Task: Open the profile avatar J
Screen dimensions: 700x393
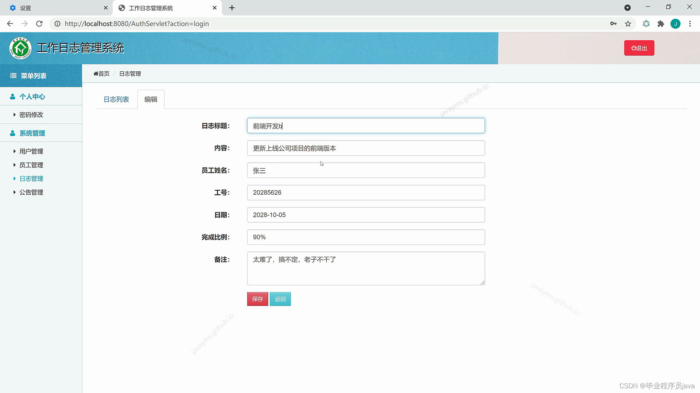Action: click(675, 24)
